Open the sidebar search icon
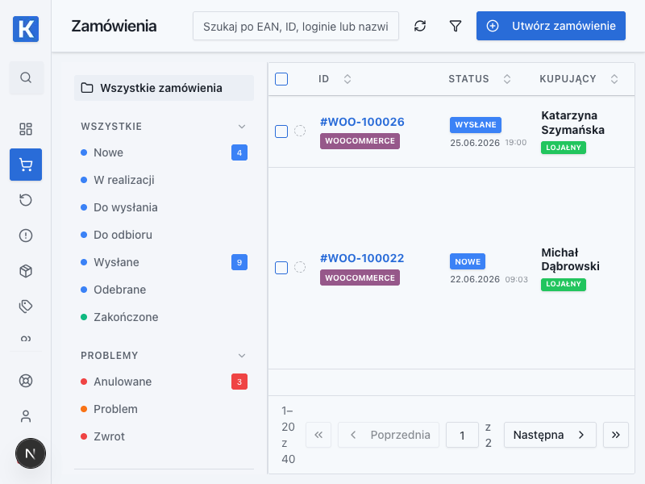The height and width of the screenshot is (484, 645). pos(26,77)
